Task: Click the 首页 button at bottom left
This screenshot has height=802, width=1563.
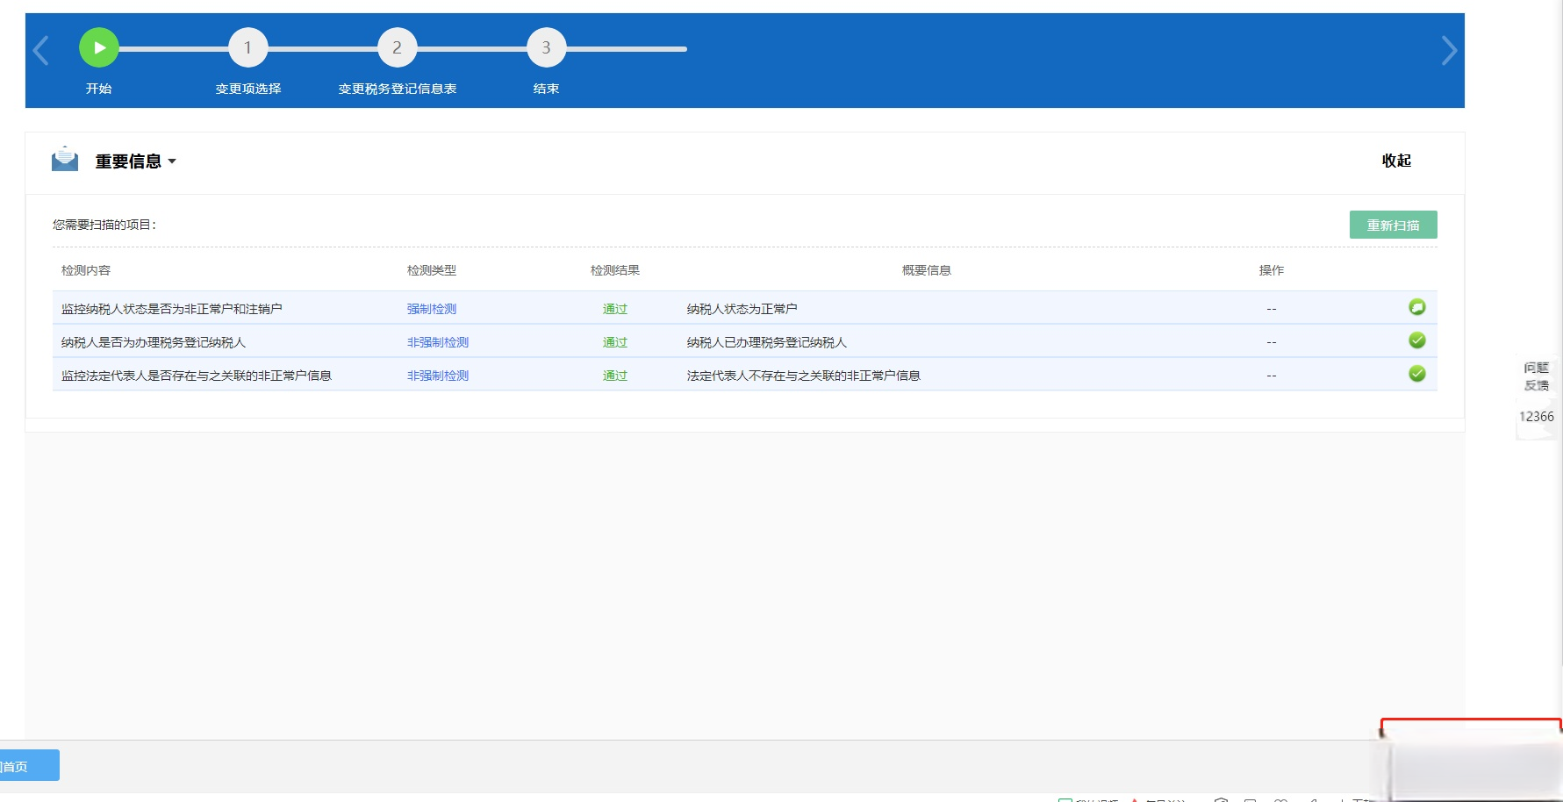Action: 26,766
